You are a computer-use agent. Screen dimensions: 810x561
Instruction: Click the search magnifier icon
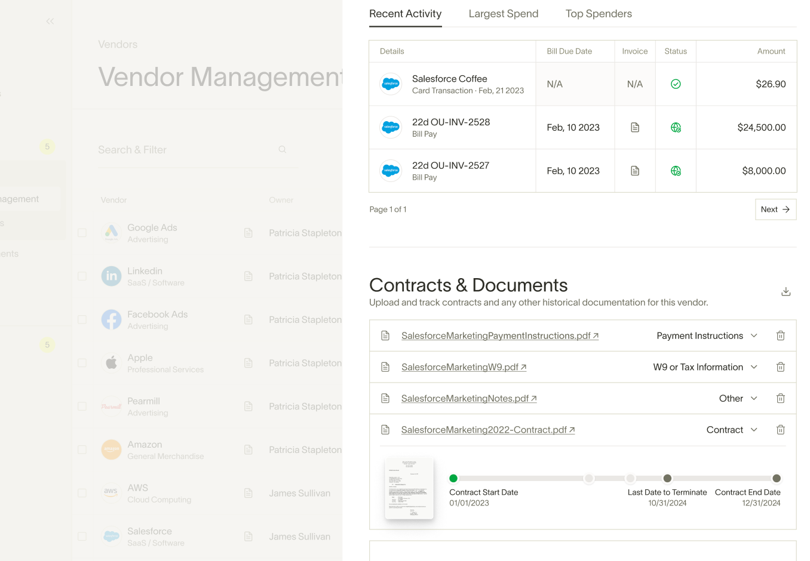283,150
